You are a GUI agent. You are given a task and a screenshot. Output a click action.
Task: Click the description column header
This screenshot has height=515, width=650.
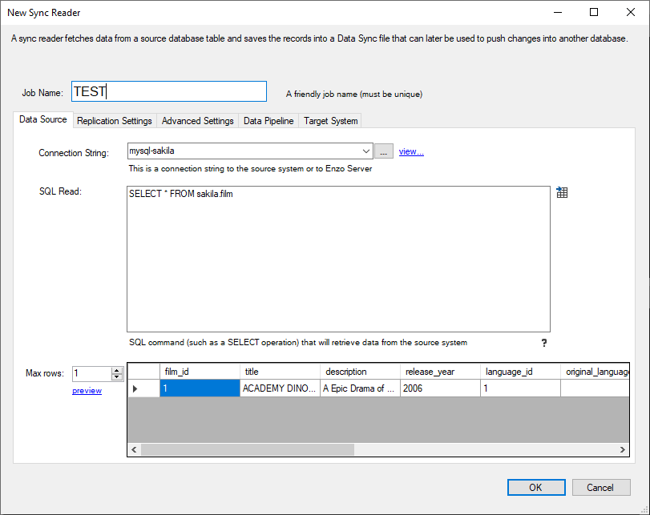[x=360, y=372]
